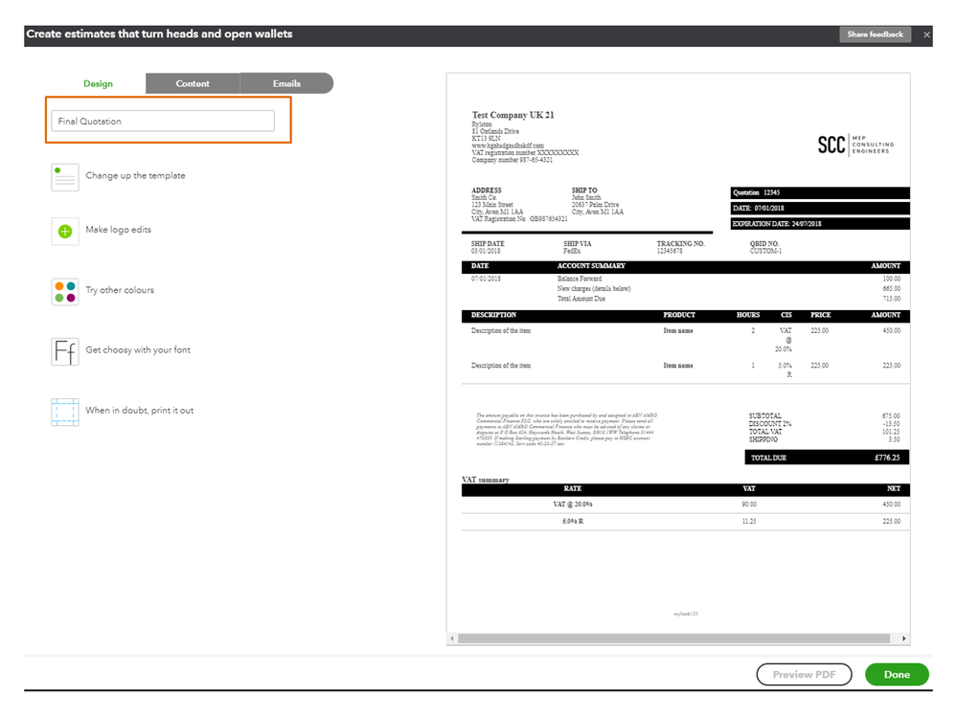957x717 pixels.
Task: Click the Share feedback button
Action: tap(876, 34)
